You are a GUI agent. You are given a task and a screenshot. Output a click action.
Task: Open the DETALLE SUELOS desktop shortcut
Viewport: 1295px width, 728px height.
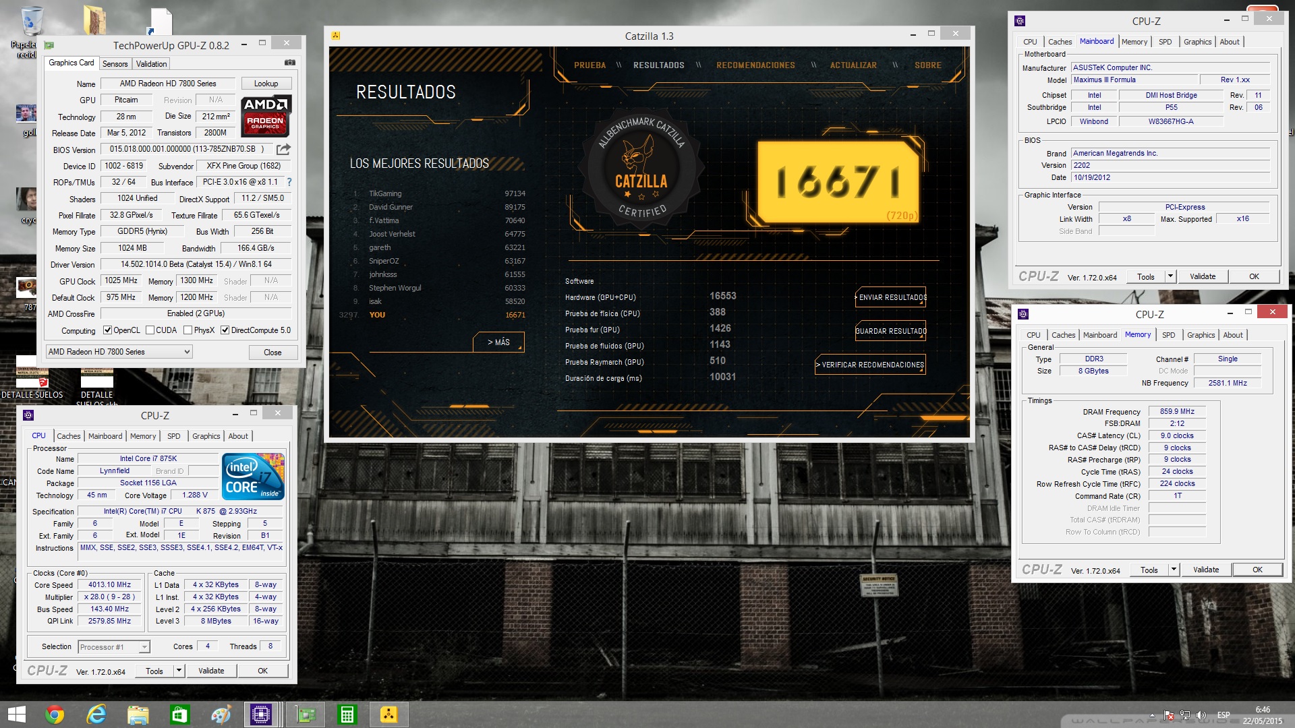click(32, 377)
